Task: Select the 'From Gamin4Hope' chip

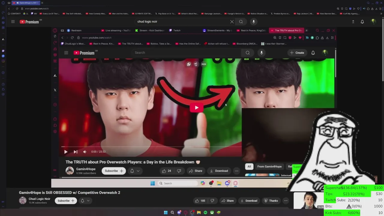Action: point(269,166)
